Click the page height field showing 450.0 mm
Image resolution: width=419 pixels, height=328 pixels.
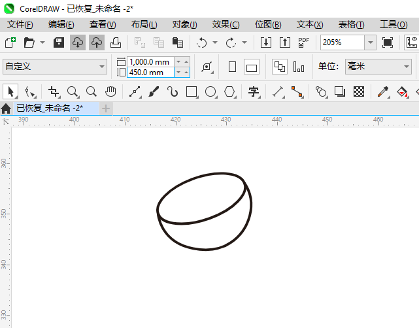pos(150,73)
